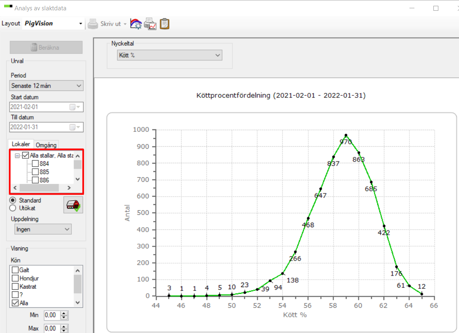Click the data label 266 on chart
This screenshot has width=459, height=333.
click(x=295, y=259)
